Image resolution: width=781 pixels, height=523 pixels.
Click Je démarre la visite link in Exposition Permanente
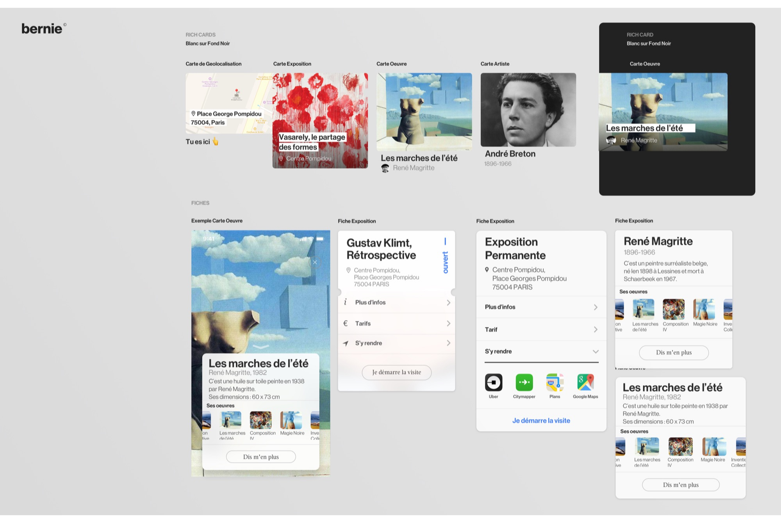[541, 420]
